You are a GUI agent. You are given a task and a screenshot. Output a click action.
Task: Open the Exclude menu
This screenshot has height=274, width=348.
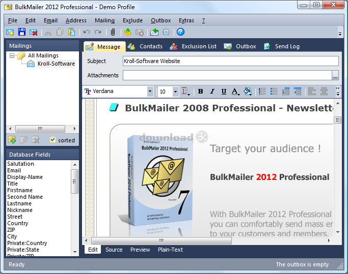coord(132,20)
